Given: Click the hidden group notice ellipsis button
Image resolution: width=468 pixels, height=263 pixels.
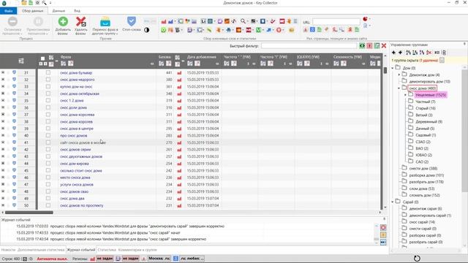Looking at the screenshot, I should (x=442, y=60).
